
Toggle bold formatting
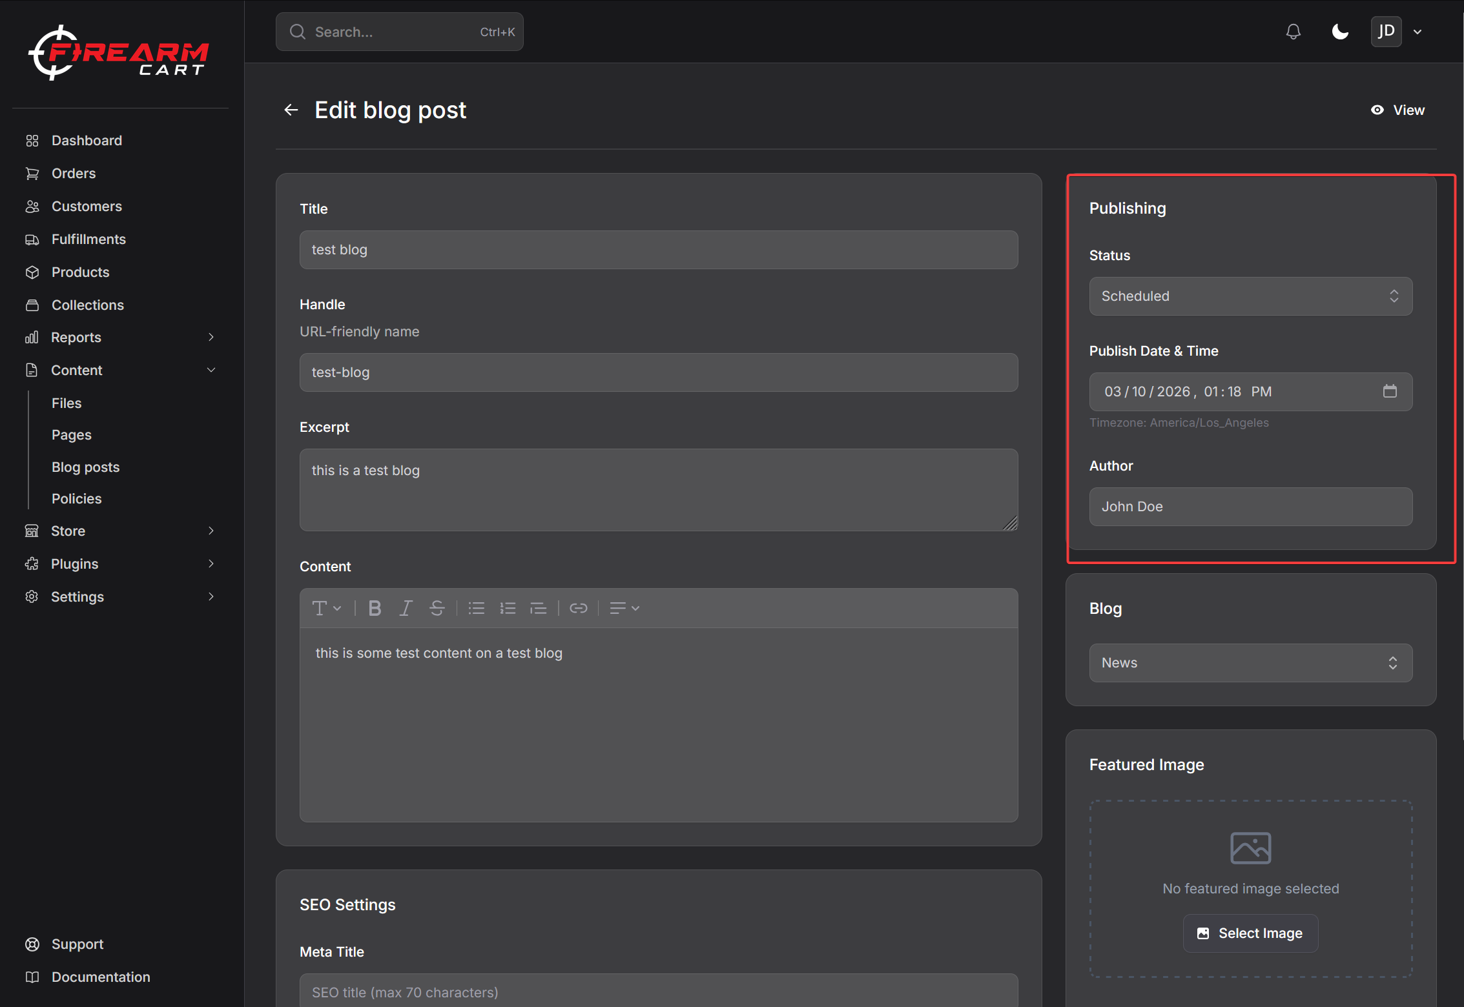tap(375, 608)
